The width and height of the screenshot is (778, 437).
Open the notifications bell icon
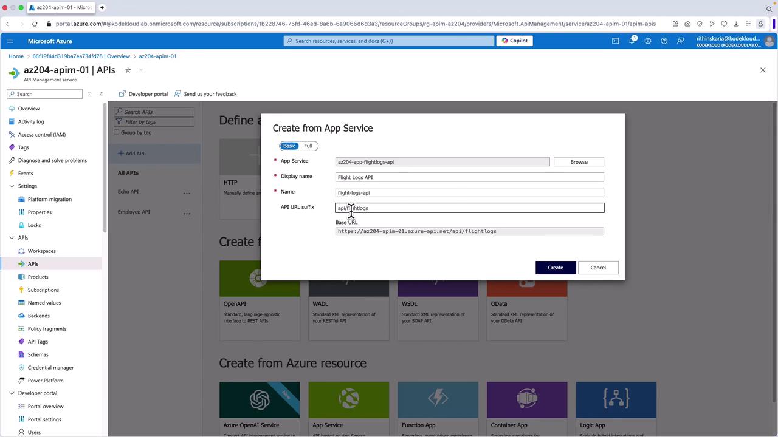(x=632, y=41)
